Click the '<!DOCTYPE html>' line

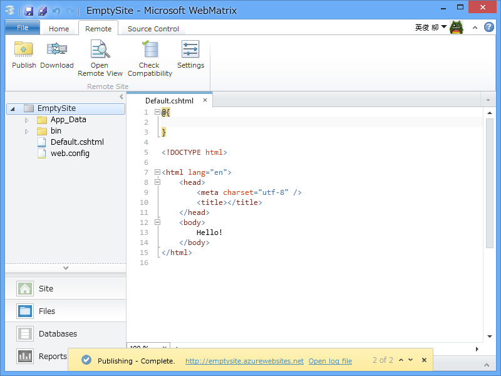point(194,152)
